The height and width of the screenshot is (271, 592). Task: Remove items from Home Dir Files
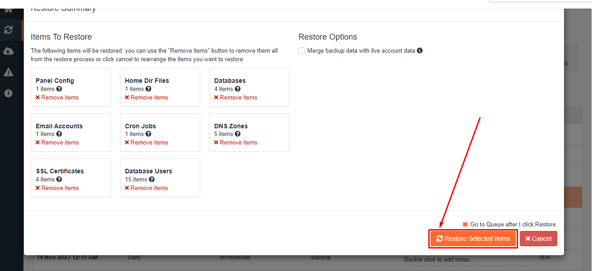147,97
